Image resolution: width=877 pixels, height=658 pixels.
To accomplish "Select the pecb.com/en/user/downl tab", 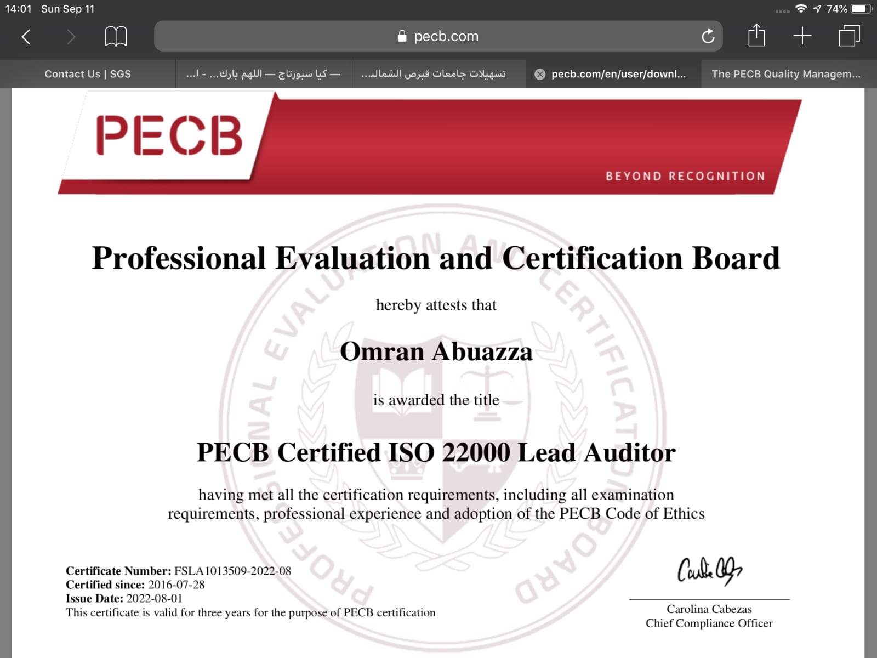I will click(618, 74).
